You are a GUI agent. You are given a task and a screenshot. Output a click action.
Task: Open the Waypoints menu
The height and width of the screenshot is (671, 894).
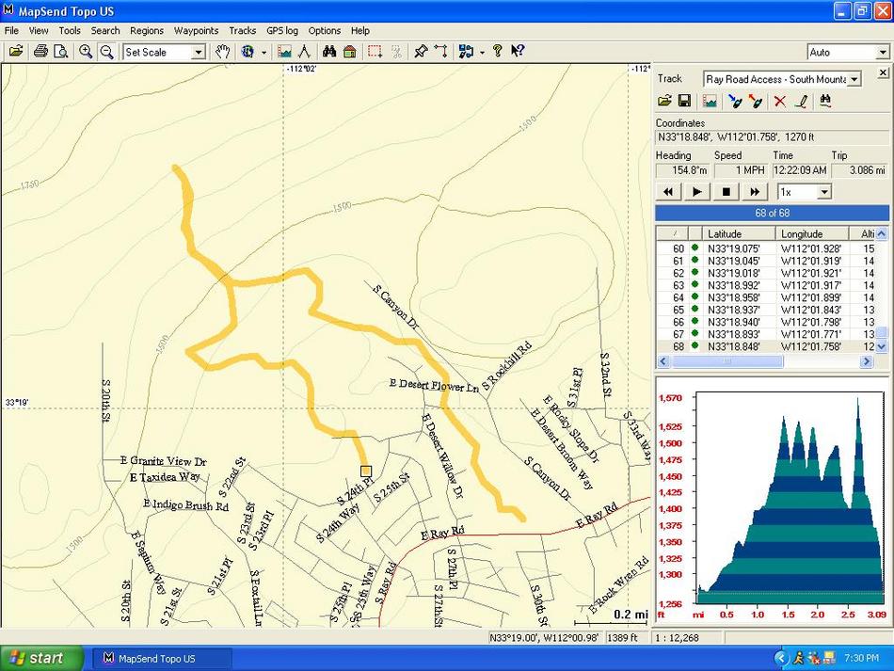196,31
